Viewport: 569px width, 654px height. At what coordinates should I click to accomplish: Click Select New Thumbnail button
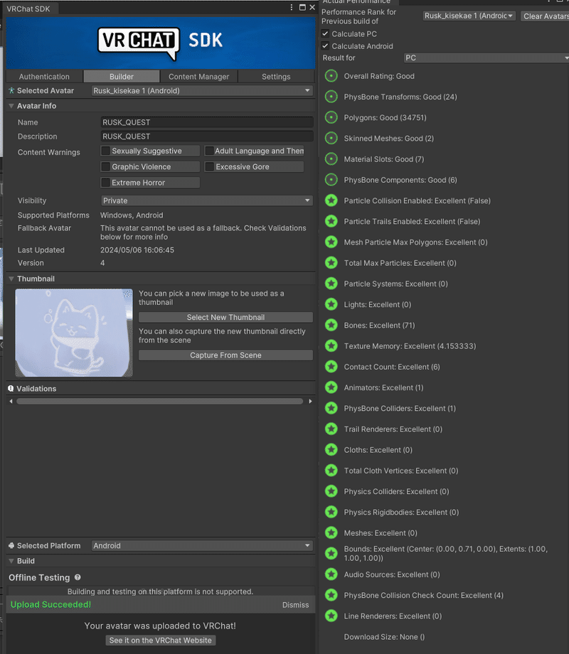[x=225, y=318]
